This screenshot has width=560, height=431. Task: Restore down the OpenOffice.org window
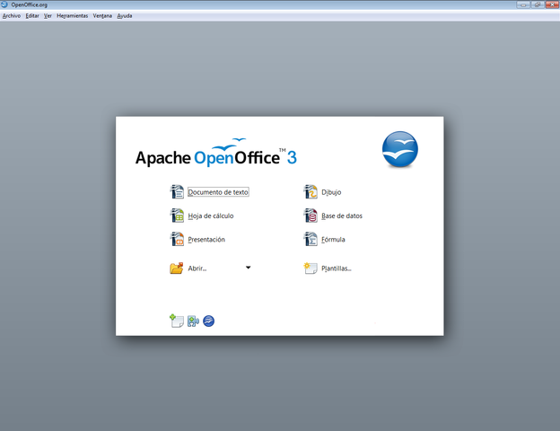coord(538,4)
